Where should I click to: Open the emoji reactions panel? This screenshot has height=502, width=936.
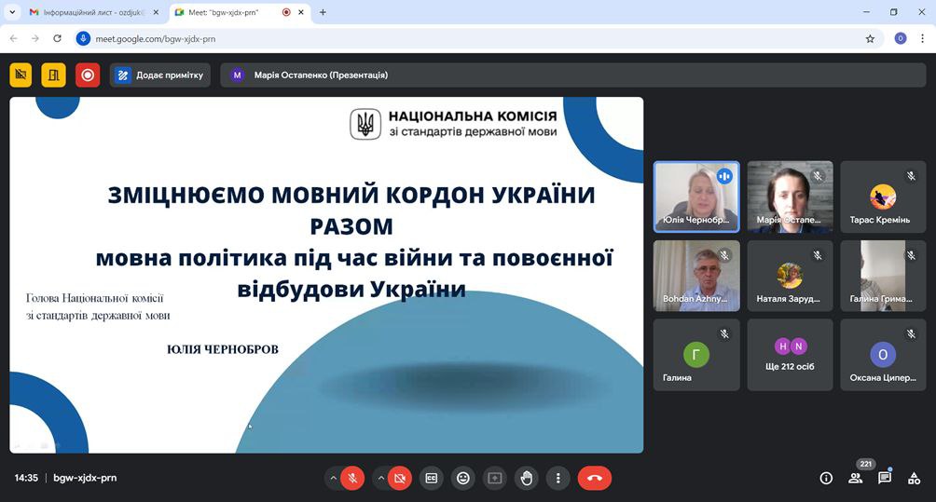[x=462, y=478]
